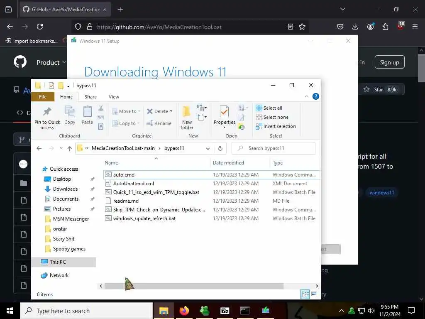Viewport: 425px width, 319px height.
Task: Open 7-Zip from the taskbar
Action: click(x=225, y=311)
